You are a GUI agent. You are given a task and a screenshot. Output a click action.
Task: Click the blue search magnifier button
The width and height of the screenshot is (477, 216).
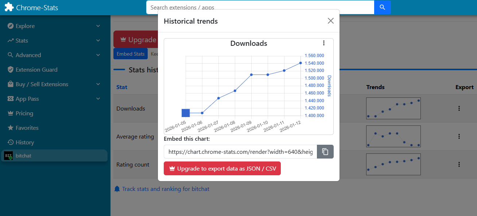[382, 7]
